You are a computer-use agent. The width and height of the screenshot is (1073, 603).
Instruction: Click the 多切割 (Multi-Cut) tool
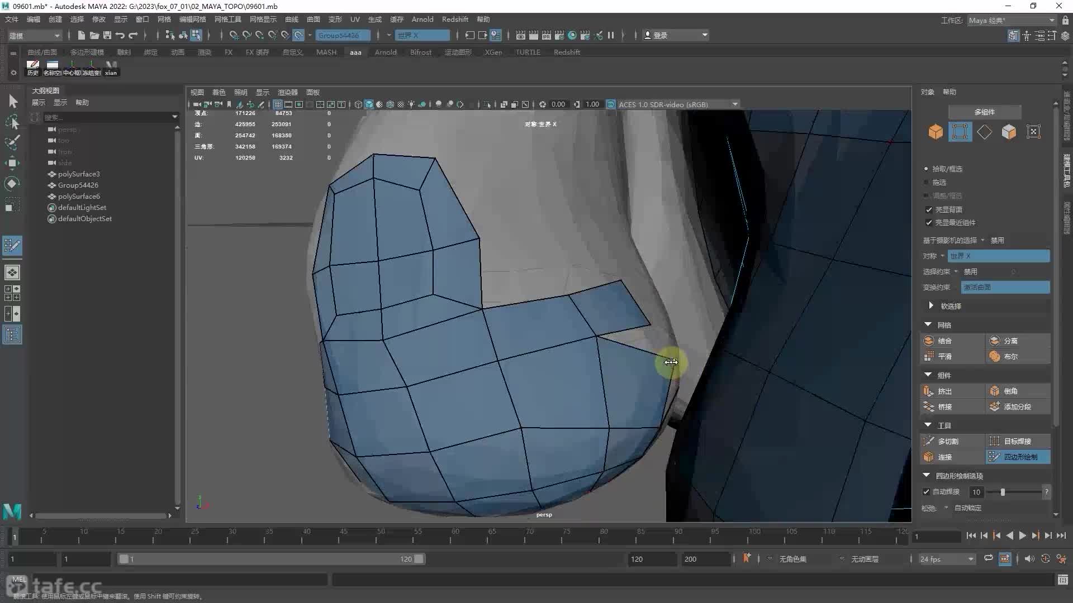(x=952, y=441)
